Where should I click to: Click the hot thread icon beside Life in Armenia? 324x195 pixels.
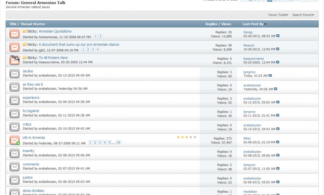coord(14,140)
